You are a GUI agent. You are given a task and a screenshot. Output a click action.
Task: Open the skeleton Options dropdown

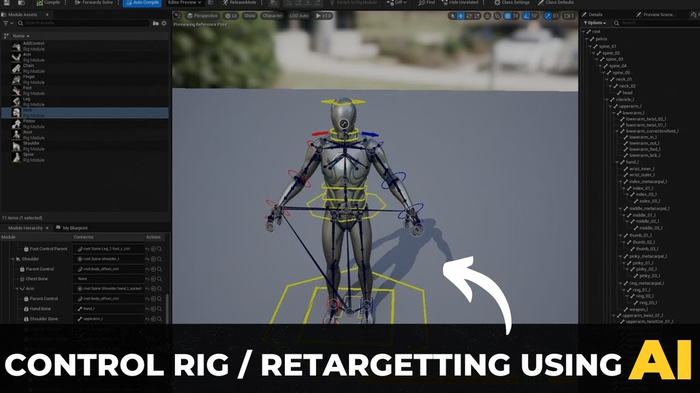point(594,23)
